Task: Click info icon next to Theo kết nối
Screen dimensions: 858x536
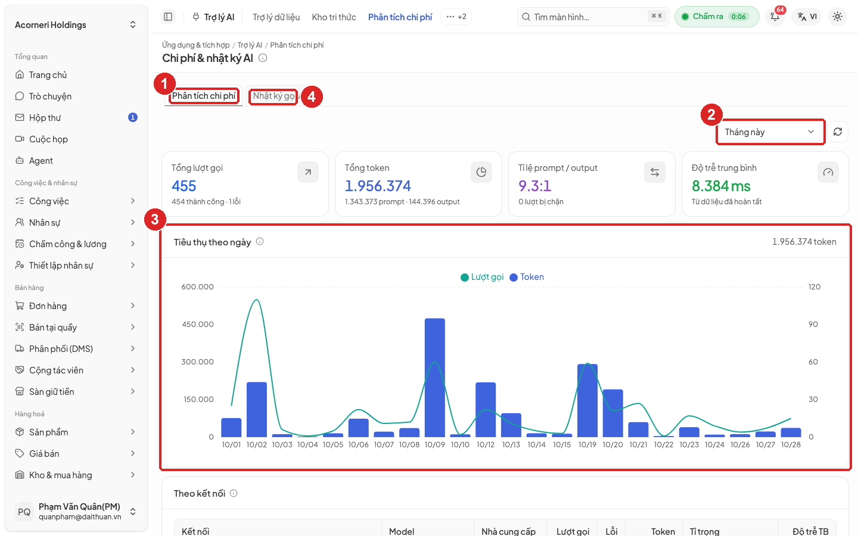Action: pos(234,493)
